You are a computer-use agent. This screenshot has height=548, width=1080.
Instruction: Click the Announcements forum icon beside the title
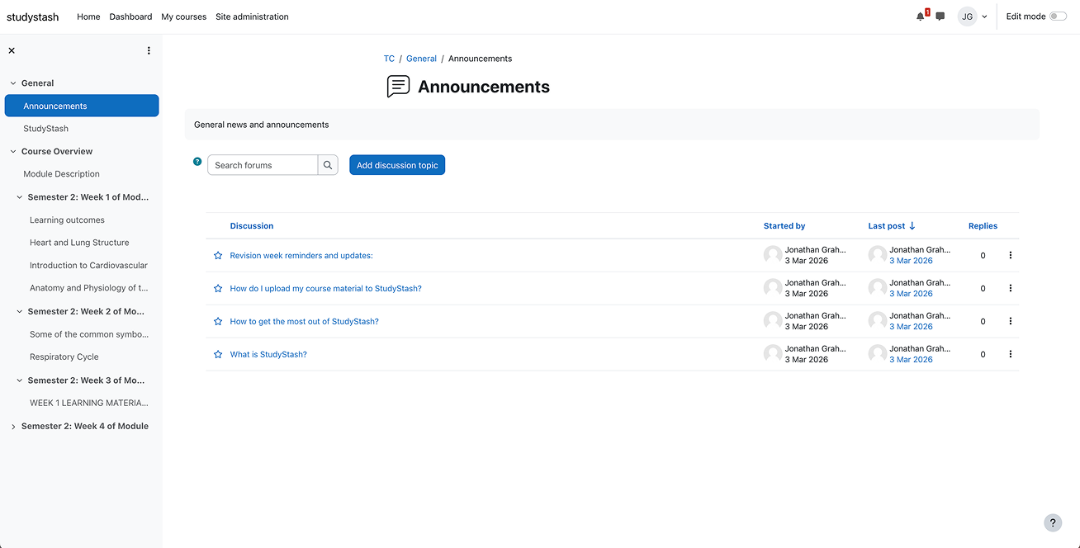pos(398,87)
